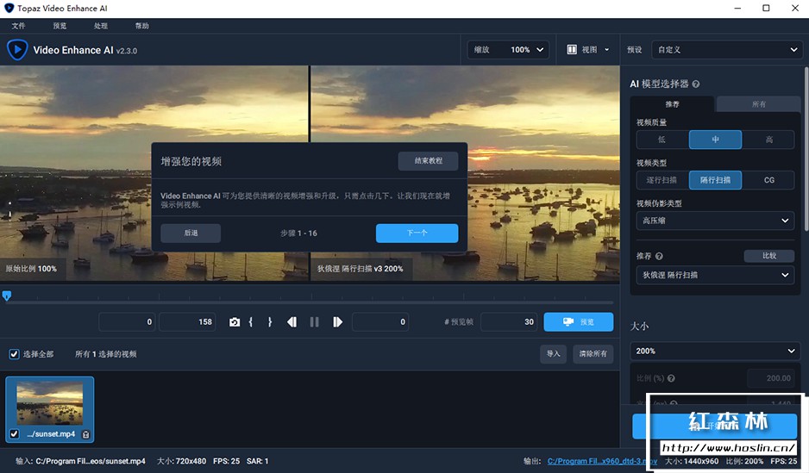809x473 pixels.
Task: Click the 狄俄涅 隔行扫描 v3 200% label
Action: [x=361, y=269]
